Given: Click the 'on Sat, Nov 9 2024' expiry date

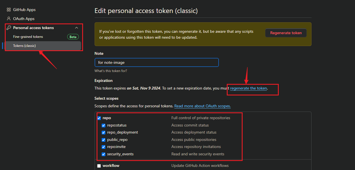Looking at the screenshot, I should pyautogui.click(x=144, y=88).
